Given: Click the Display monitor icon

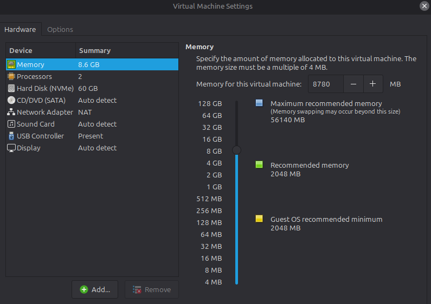Looking at the screenshot, I should point(11,148).
